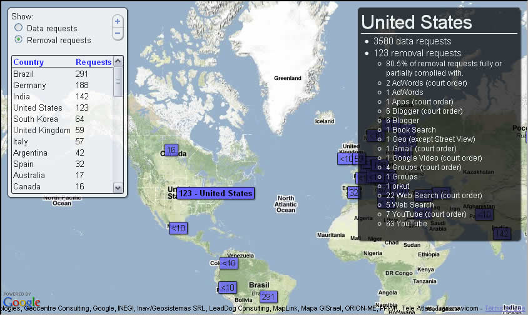This screenshot has width=528, height=315.
Task: Click the 16 marker on Canada
Action: [171, 150]
